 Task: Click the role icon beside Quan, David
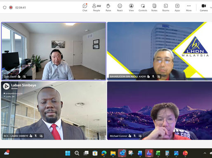click(19, 77)
